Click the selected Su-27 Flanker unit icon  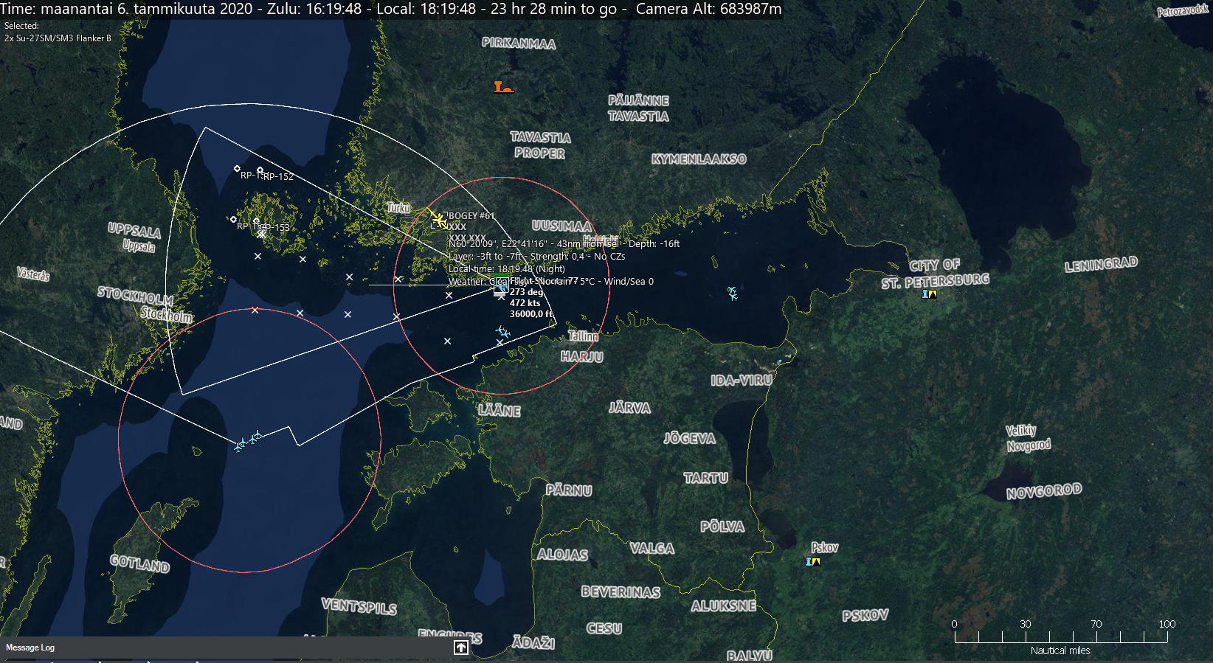pos(500,291)
